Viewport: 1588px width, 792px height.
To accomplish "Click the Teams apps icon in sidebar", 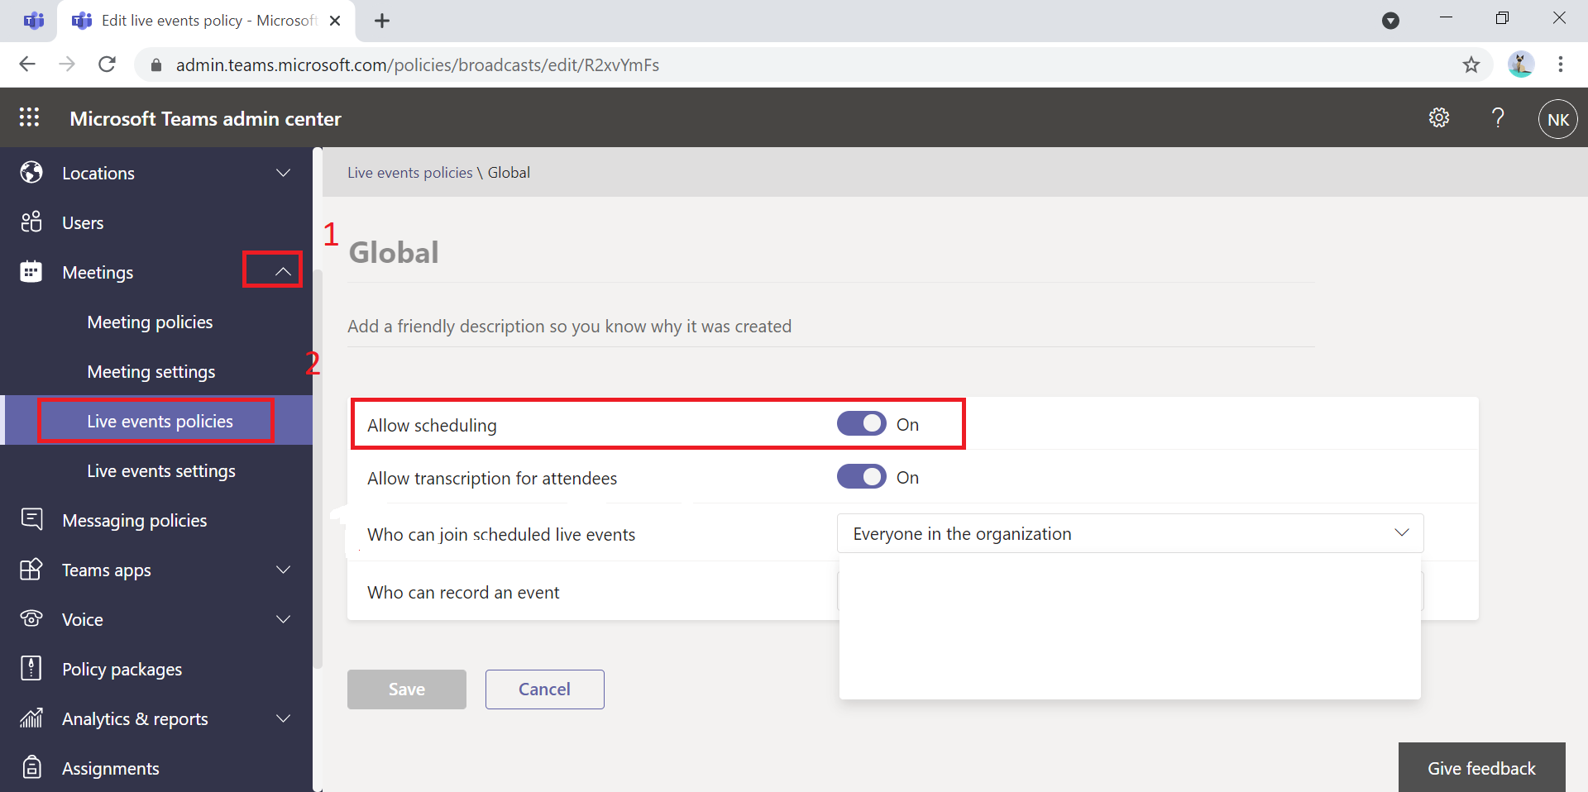I will tap(31, 569).
